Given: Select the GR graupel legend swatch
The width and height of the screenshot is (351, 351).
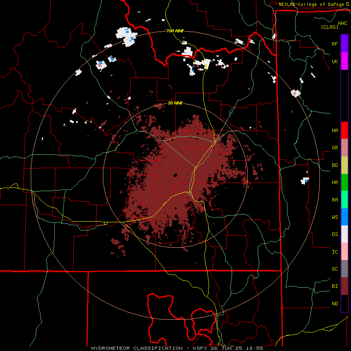Looking at the screenshot, I should click(344, 148).
